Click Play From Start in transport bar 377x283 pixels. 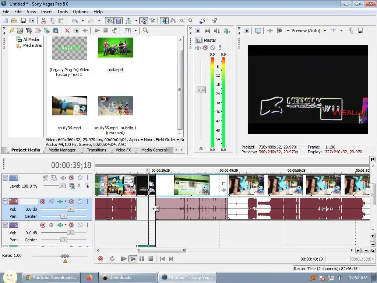pyautogui.click(x=124, y=259)
